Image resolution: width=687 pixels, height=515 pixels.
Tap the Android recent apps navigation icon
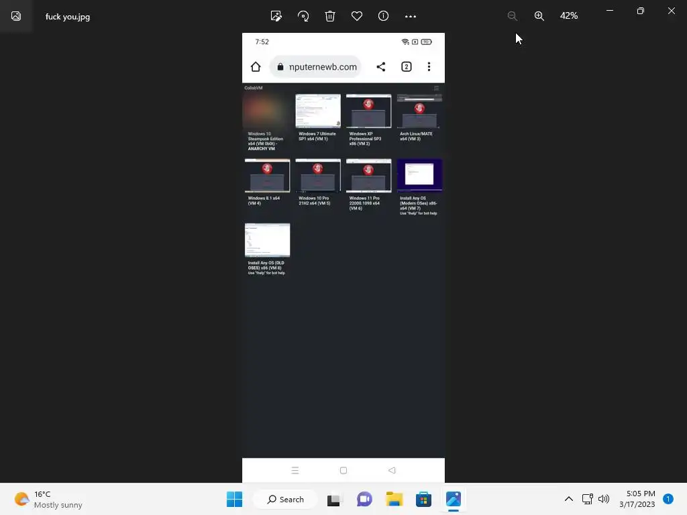[295, 470]
